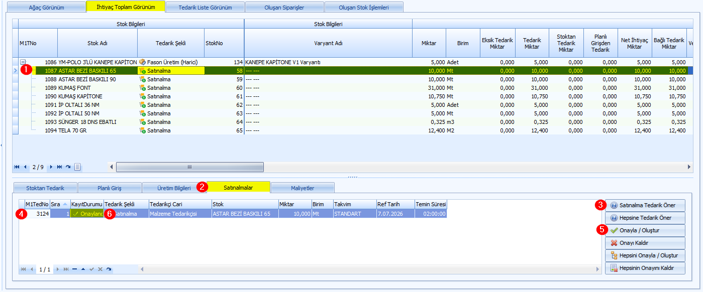Screen dimensions: 703x292
Task: Click Onayla / Oluştur button
Action: point(645,230)
